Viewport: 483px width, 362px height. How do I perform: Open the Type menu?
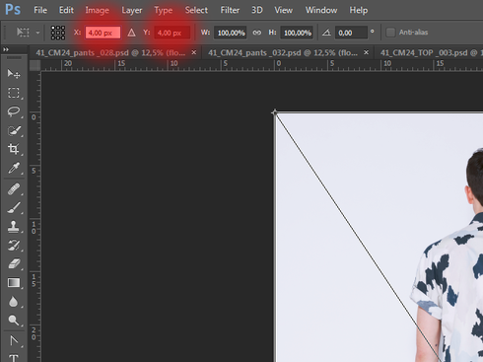point(164,10)
